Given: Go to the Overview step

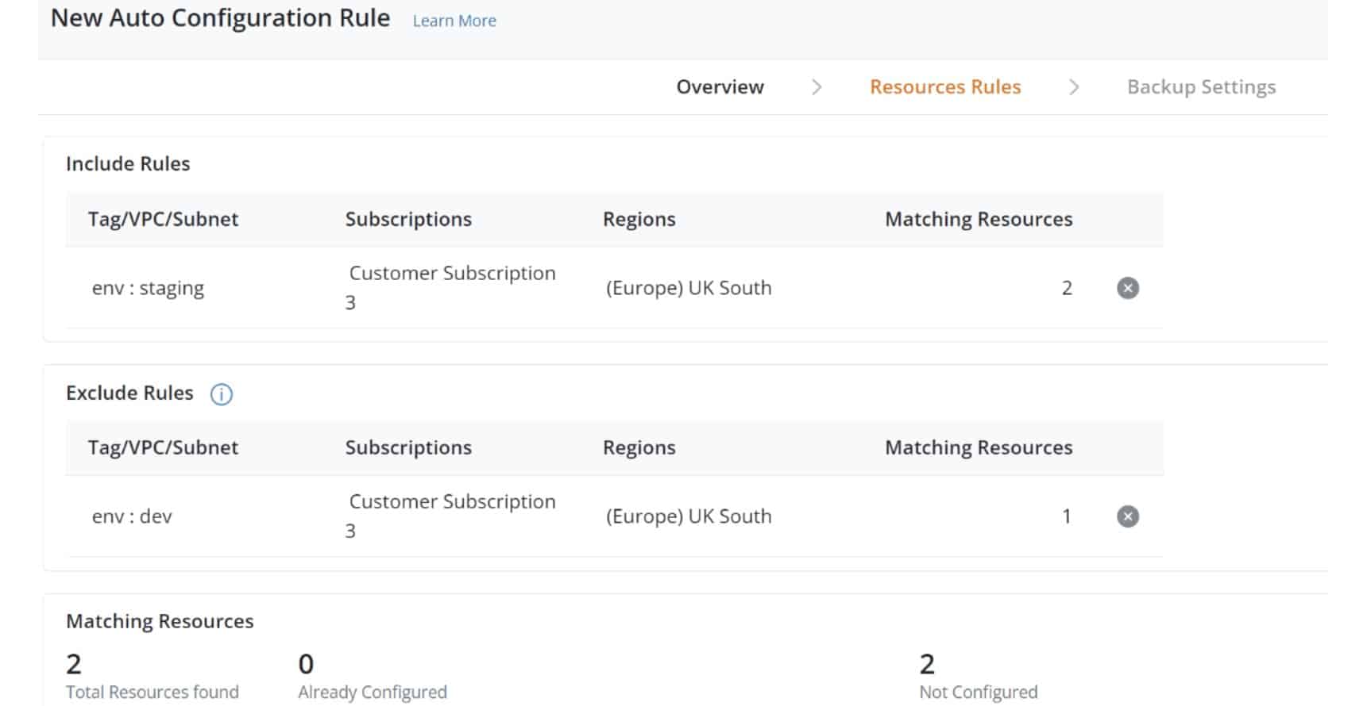Looking at the screenshot, I should (720, 86).
